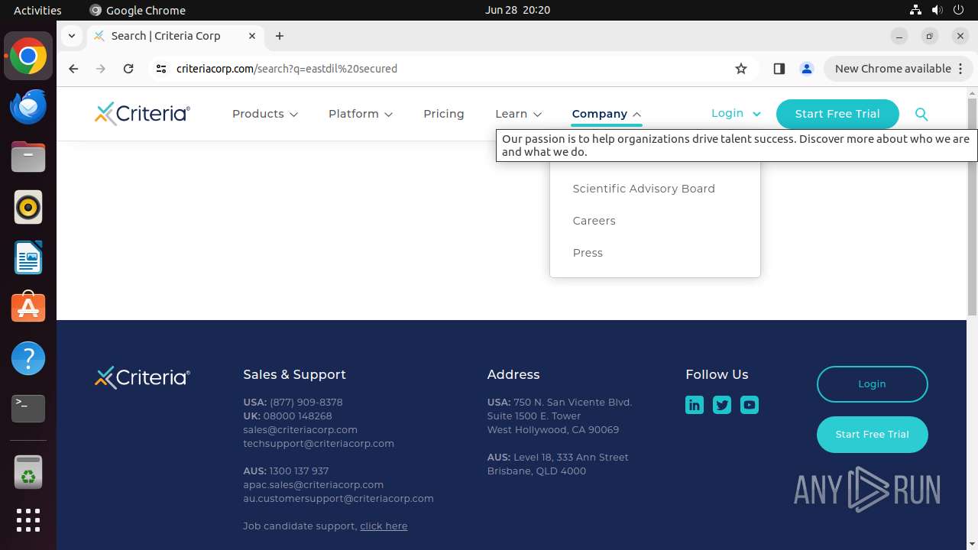Click the Criteria logo in header
The width and height of the screenshot is (978, 550).
pyautogui.click(x=142, y=114)
